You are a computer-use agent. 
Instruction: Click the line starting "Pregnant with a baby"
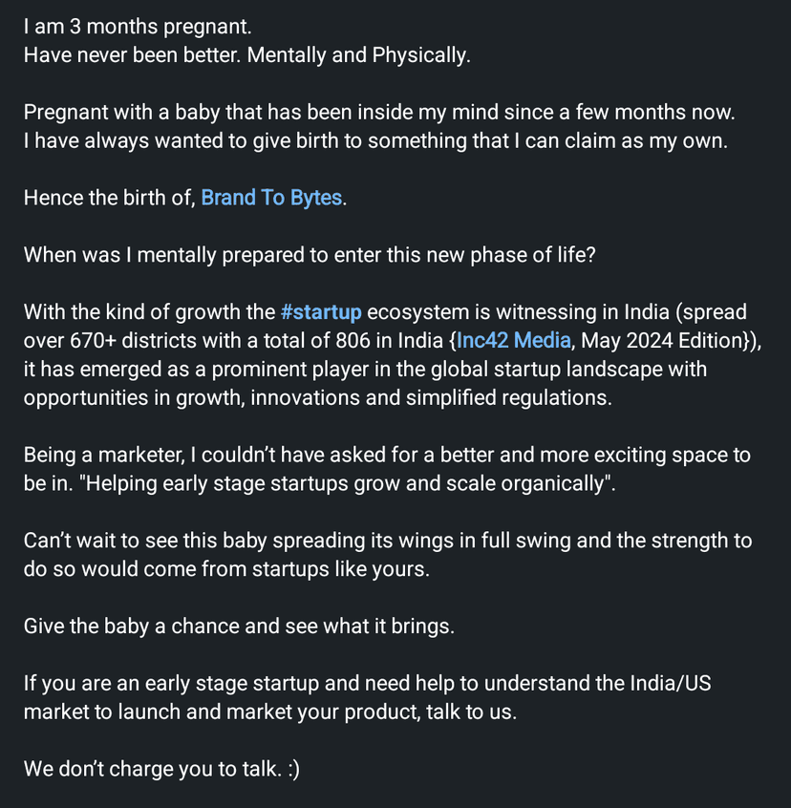tap(378, 113)
